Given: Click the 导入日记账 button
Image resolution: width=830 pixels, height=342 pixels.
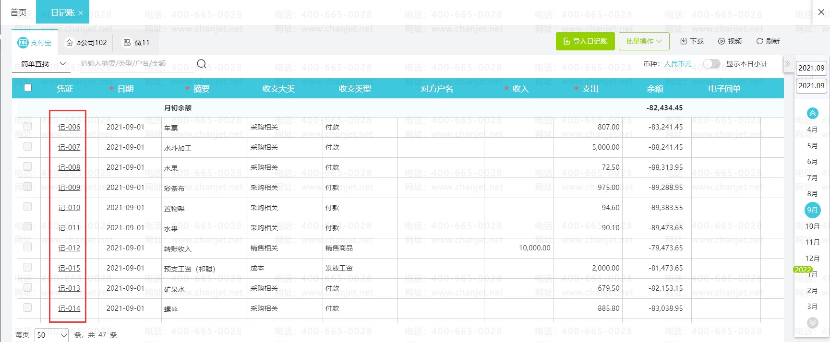Looking at the screenshot, I should [585, 41].
